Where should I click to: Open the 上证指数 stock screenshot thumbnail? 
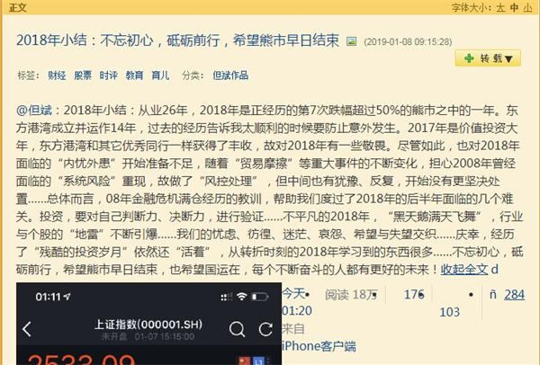(148, 324)
